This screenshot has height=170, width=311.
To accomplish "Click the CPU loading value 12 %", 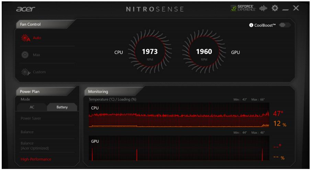I will [280, 124].
